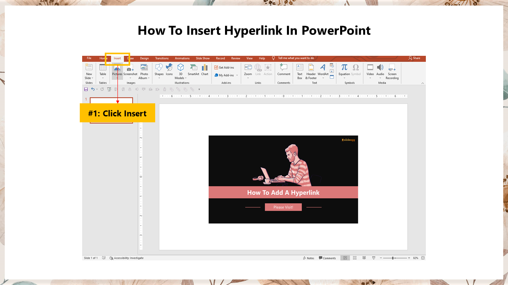Click the WordArt icon
Screen dimensions: 508x285
(323, 67)
